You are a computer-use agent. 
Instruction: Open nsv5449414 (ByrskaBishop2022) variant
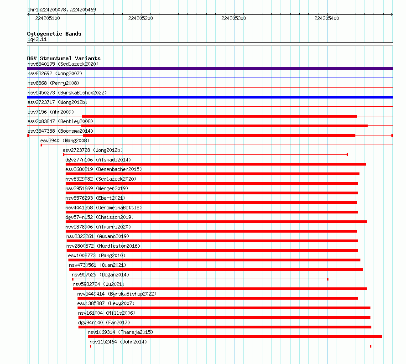pyautogui.click(x=117, y=294)
